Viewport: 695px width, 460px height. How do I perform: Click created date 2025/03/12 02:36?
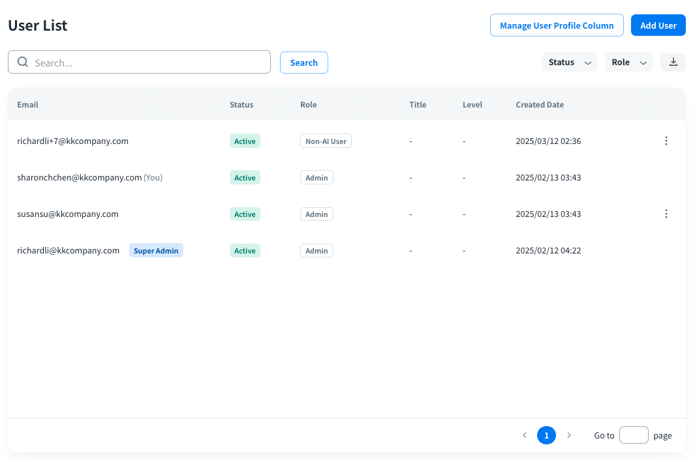[x=548, y=141]
